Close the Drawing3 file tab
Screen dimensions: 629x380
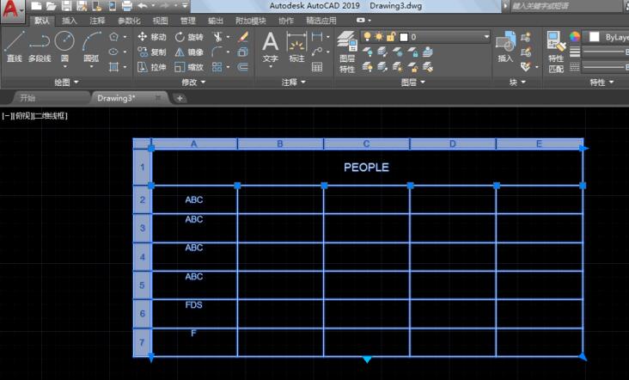point(158,97)
